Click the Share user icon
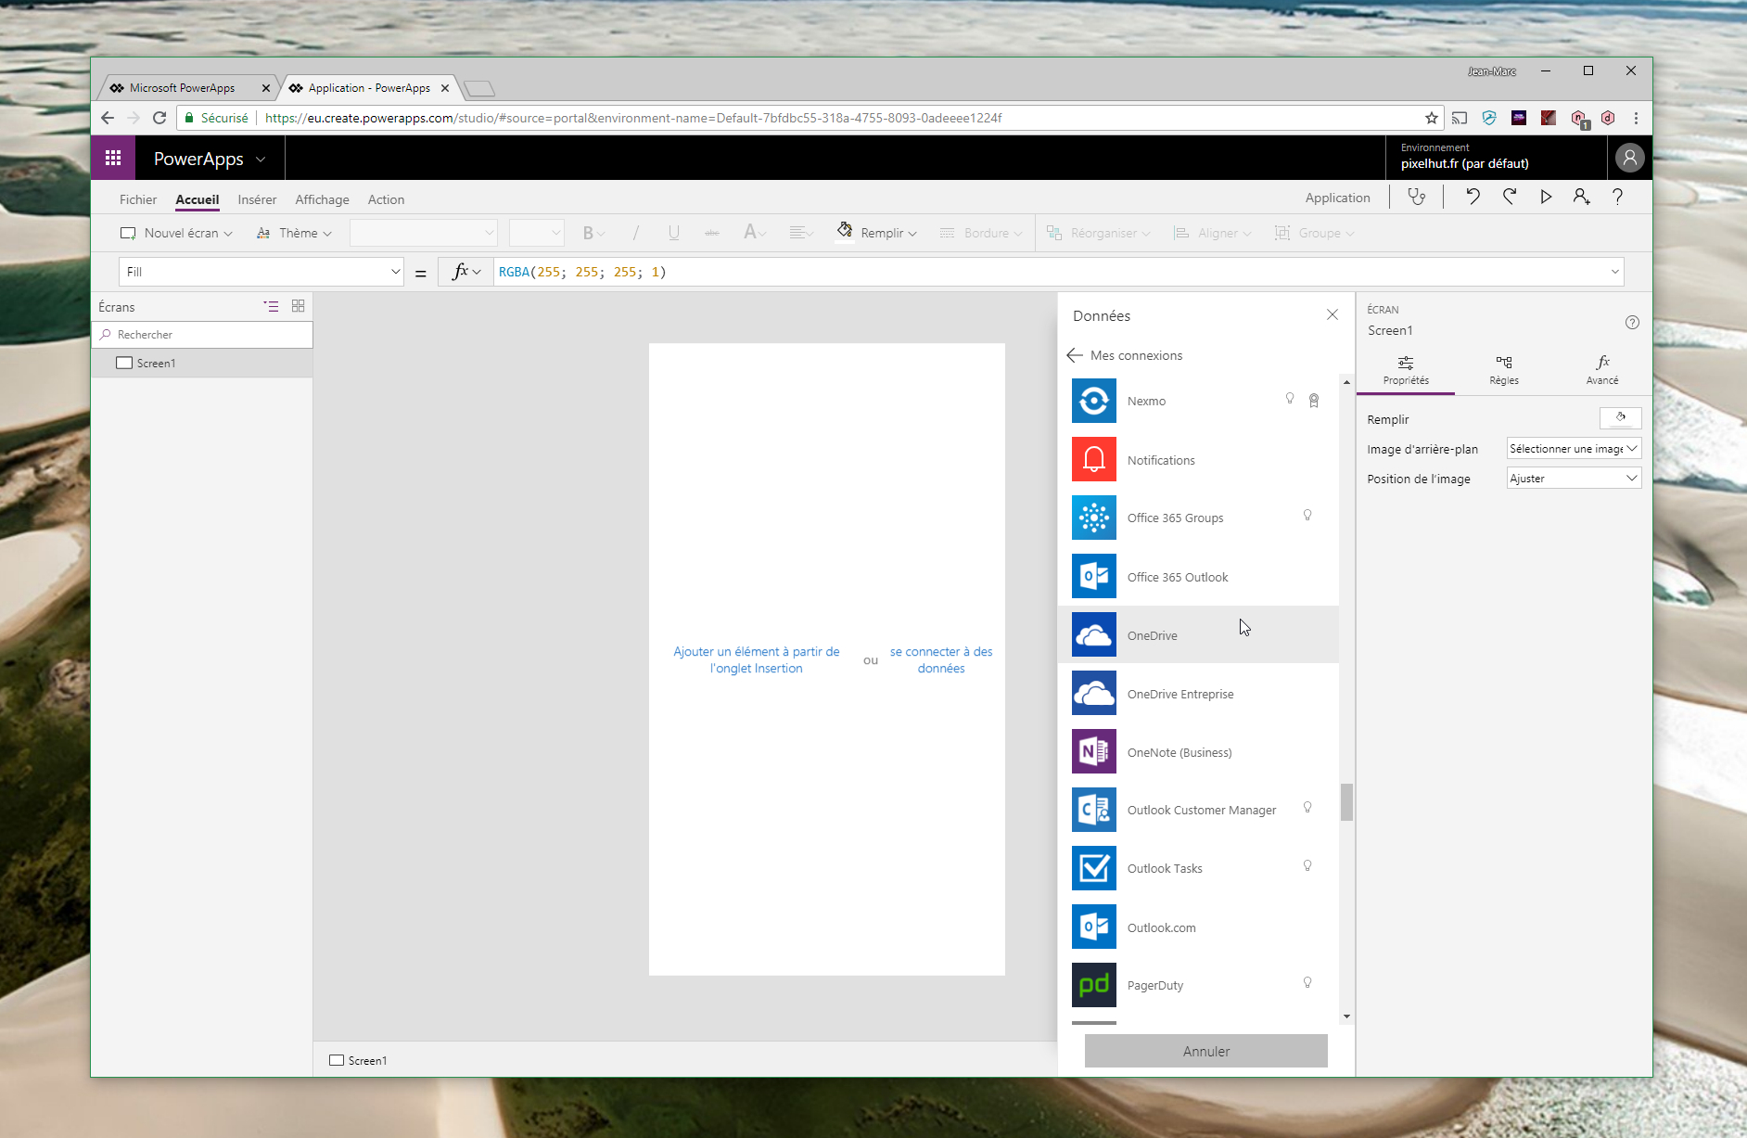The image size is (1747, 1138). point(1581,197)
